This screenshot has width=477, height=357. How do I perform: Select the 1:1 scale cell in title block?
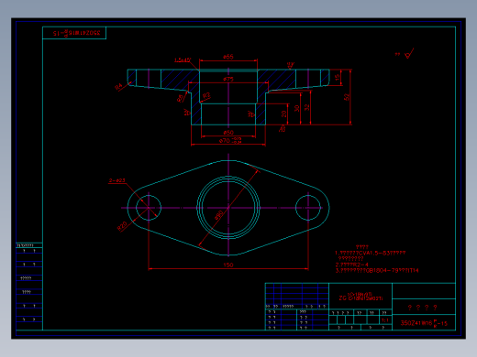385,320
